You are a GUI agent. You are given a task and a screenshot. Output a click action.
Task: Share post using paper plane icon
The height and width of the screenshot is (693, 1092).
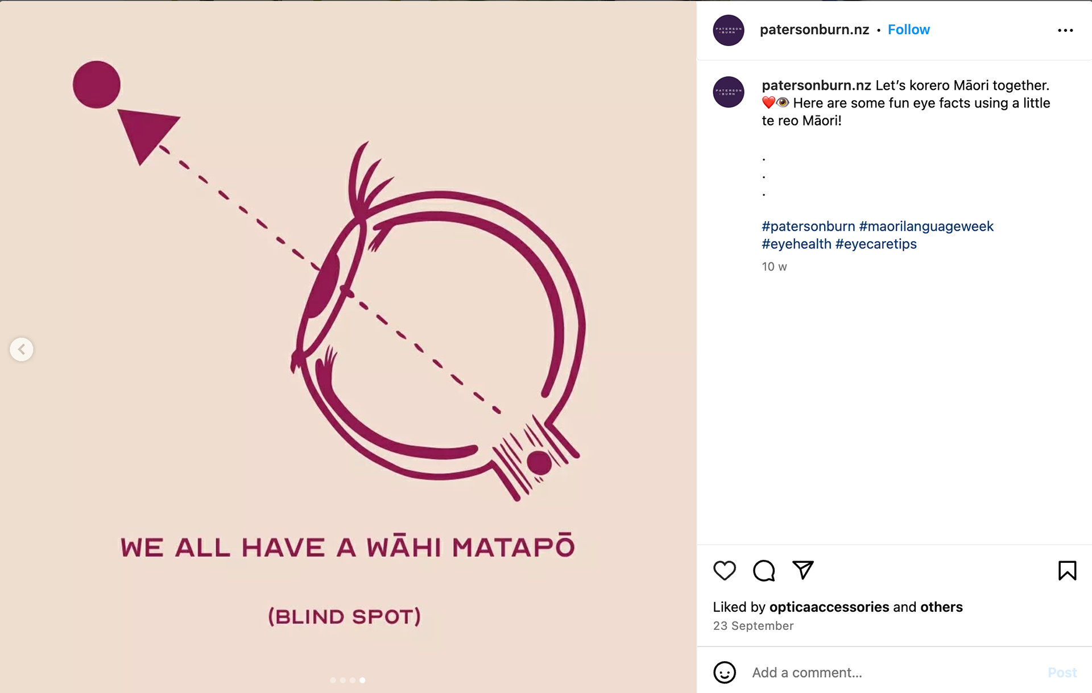tap(803, 570)
